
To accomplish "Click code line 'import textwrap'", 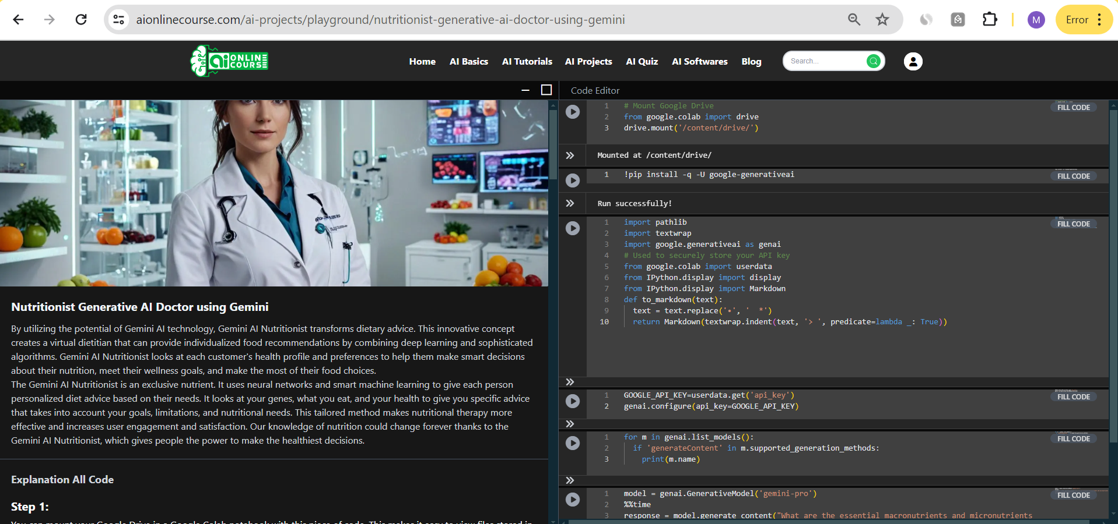I will (657, 233).
